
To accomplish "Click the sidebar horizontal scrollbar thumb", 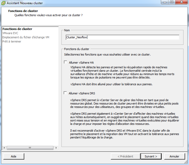I will tap(30, 148).
